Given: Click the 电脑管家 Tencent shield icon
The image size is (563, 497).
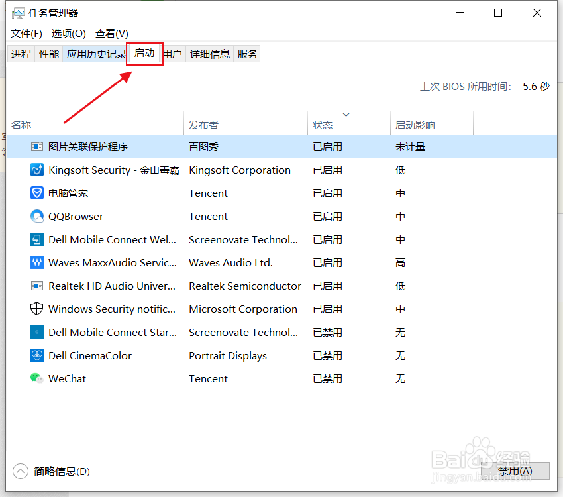Looking at the screenshot, I should tap(36, 193).
